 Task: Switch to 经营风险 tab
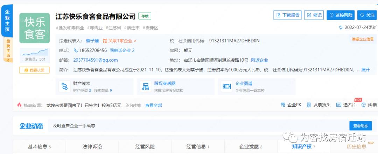coord(145,147)
